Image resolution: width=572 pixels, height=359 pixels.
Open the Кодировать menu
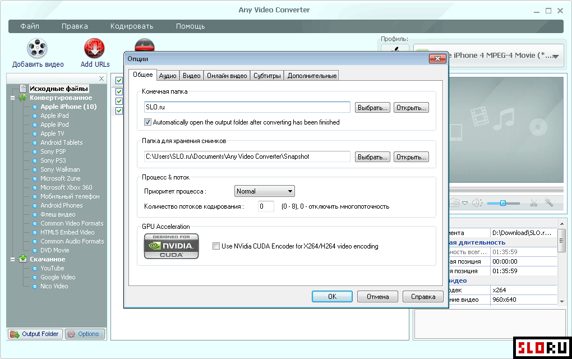pos(132,26)
